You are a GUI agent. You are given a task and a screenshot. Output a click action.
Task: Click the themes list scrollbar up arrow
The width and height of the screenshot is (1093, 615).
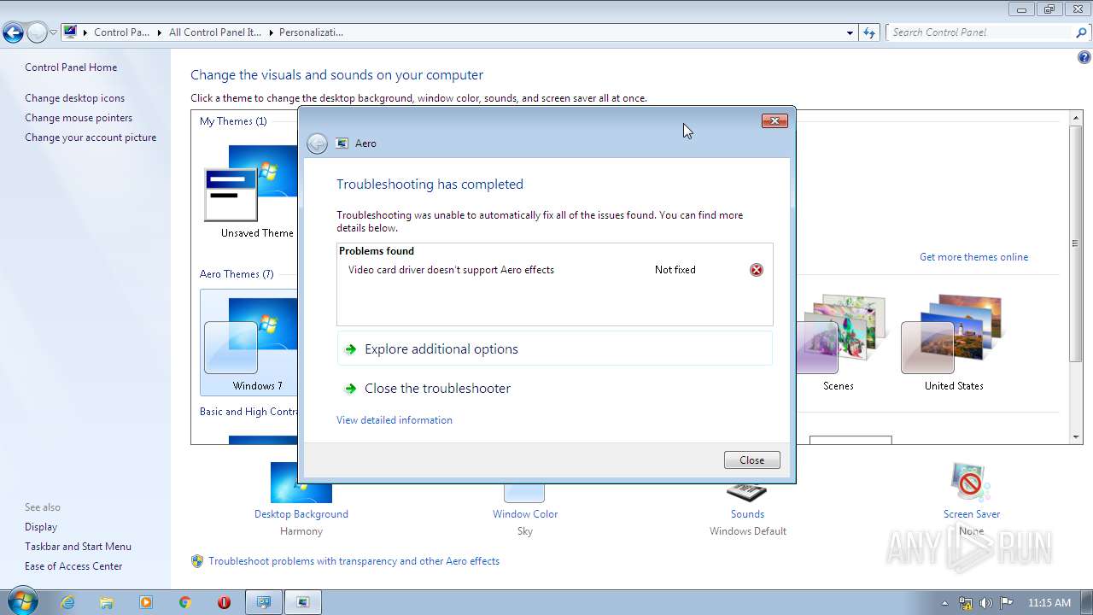1076,117
